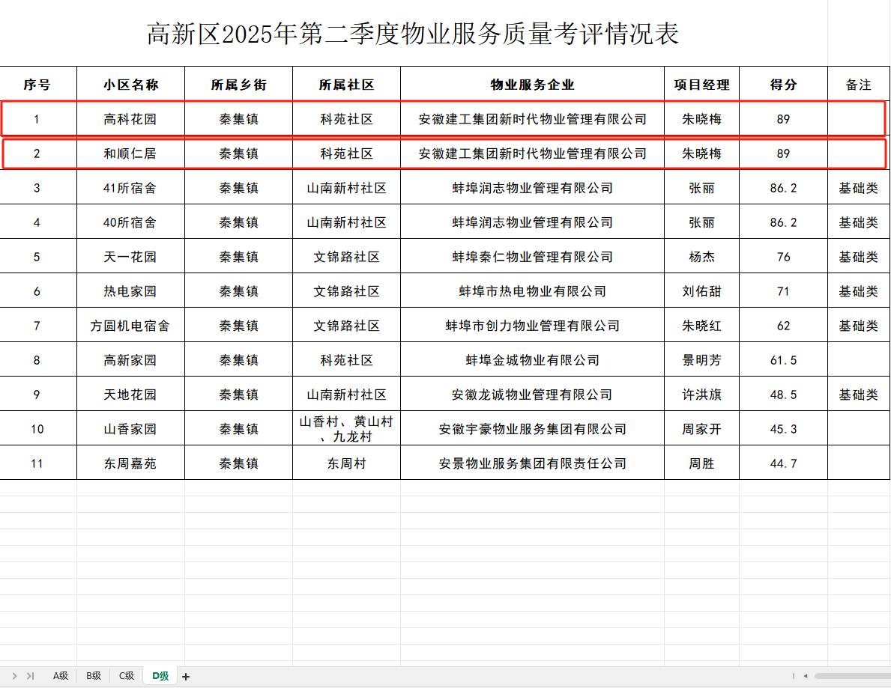Select project manager 朱晓梅 cell
Viewport: 891px width, 688px height.
[x=701, y=118]
